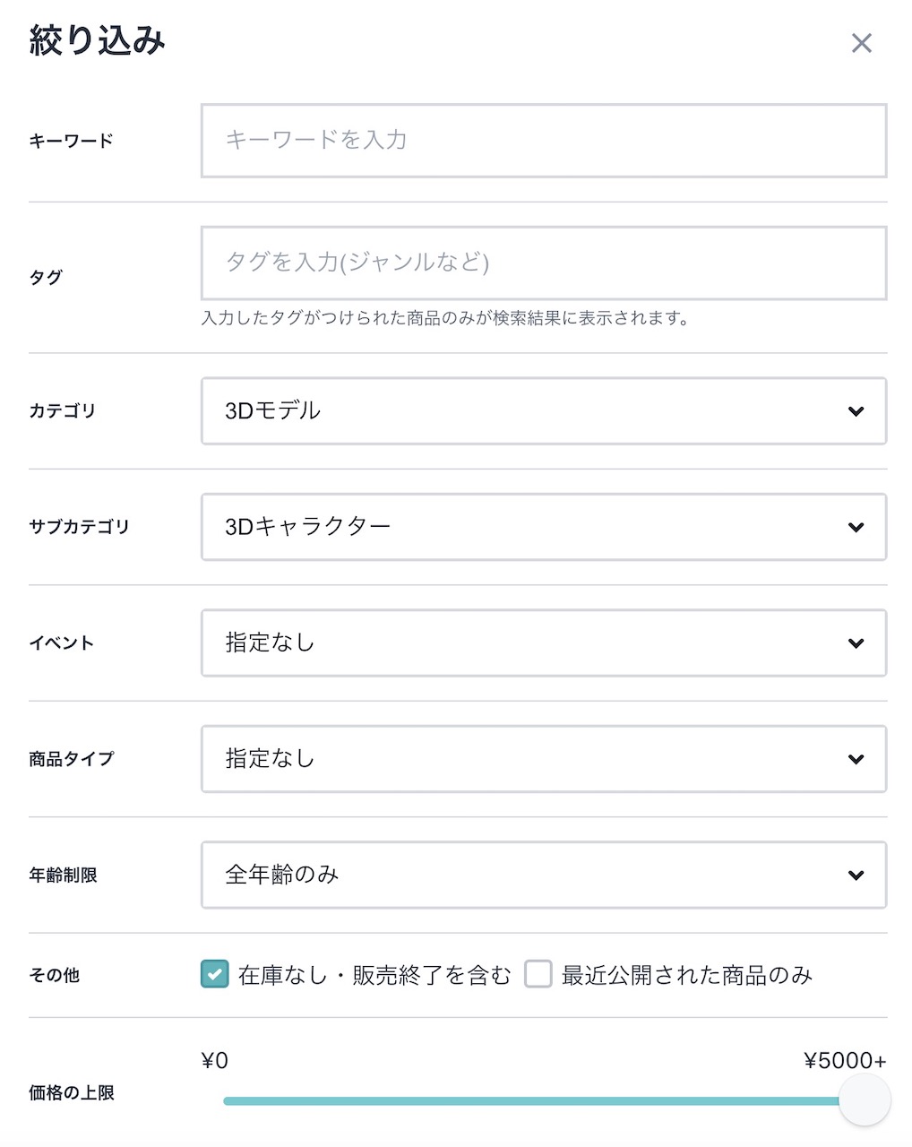Click the price slider handle at ¥5000+
912x1147 pixels.
click(x=864, y=1098)
